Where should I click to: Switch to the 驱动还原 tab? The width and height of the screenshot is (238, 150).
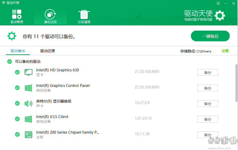(x=48, y=51)
